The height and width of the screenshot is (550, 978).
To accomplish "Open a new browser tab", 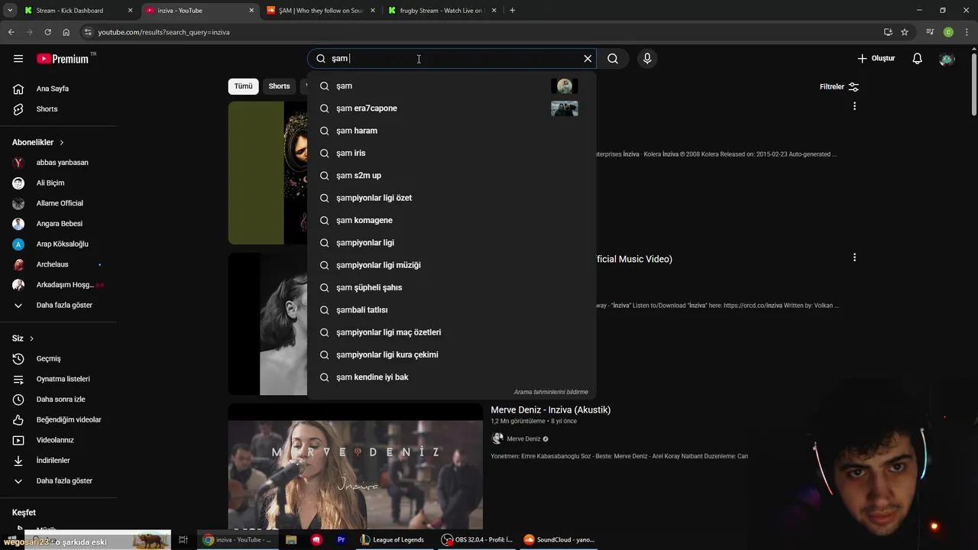I will click(x=512, y=11).
